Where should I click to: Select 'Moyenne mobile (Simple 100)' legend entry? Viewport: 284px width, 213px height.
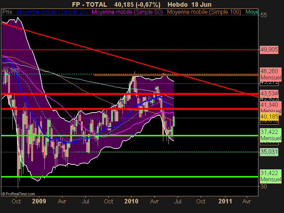click(204, 12)
